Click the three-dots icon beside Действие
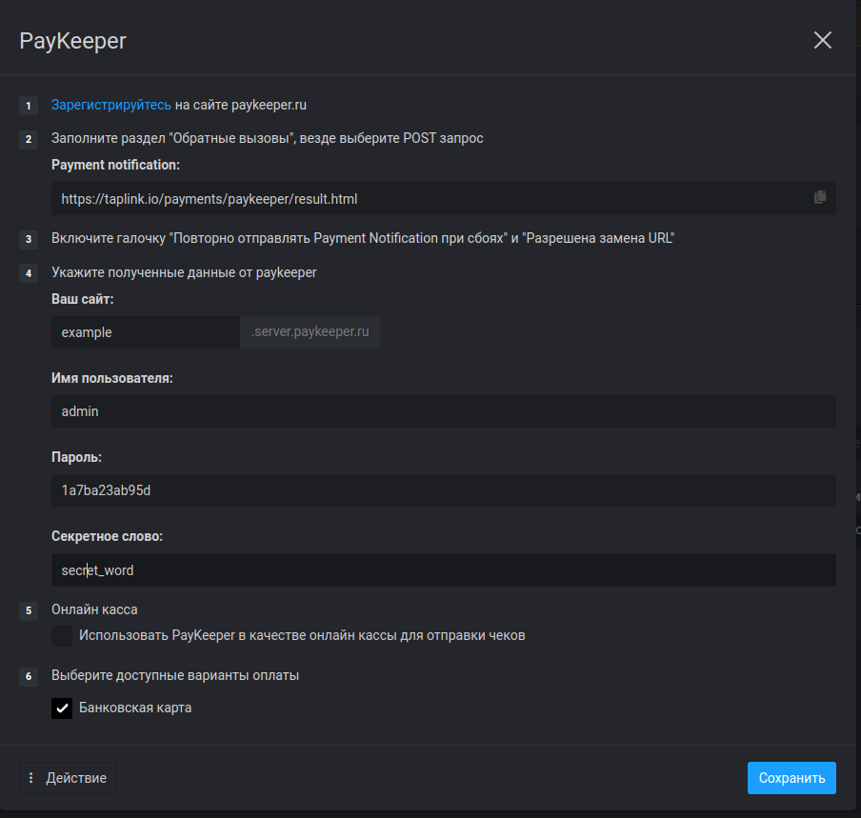 click(x=31, y=778)
